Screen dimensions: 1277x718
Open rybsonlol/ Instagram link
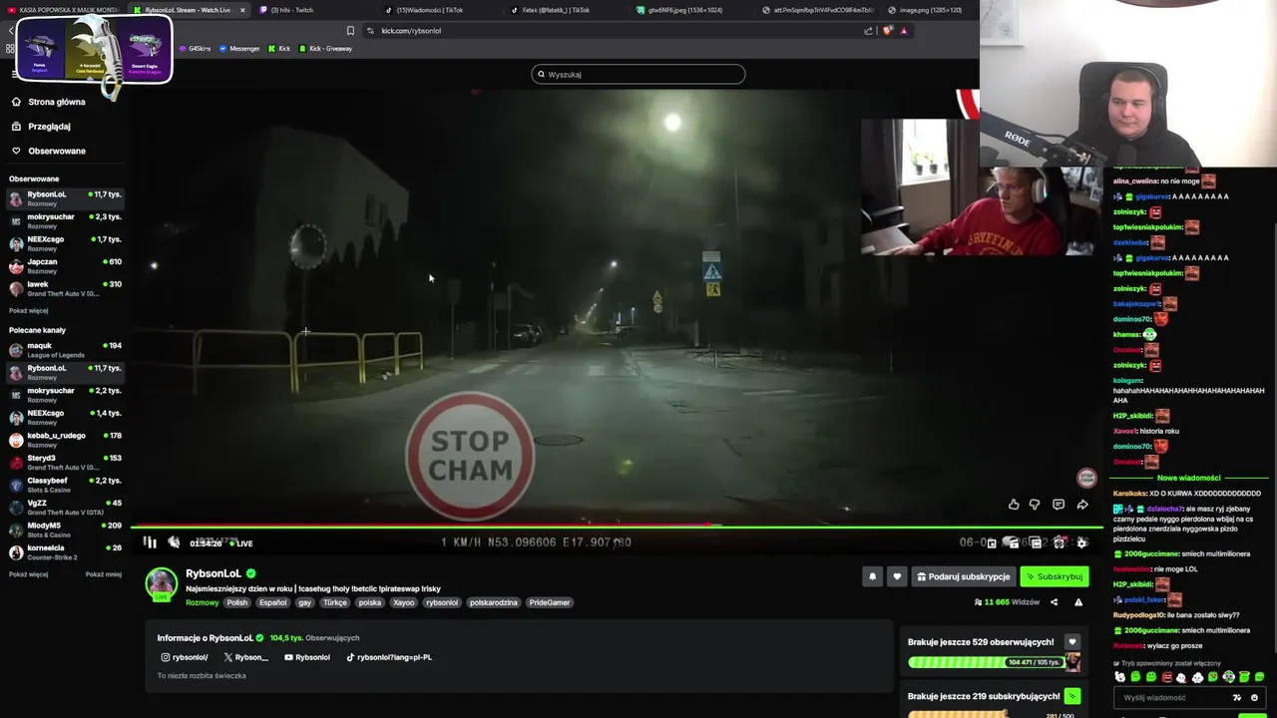point(185,657)
